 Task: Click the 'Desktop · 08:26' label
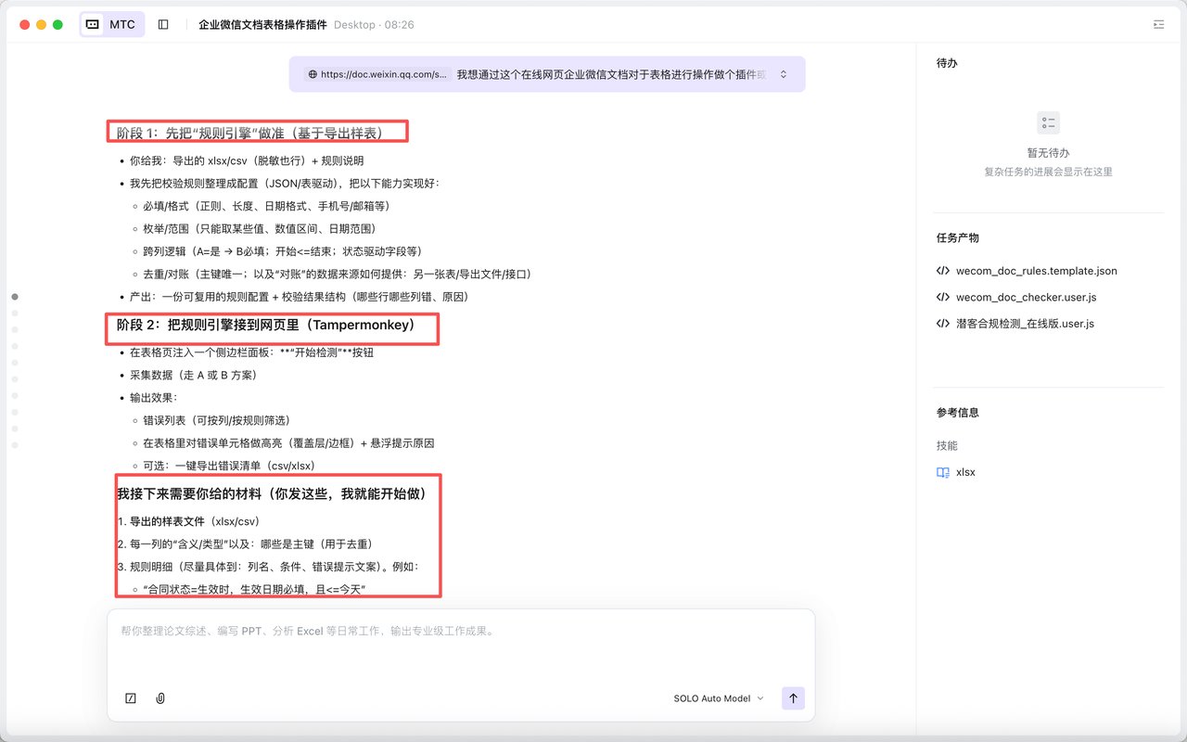[374, 24]
